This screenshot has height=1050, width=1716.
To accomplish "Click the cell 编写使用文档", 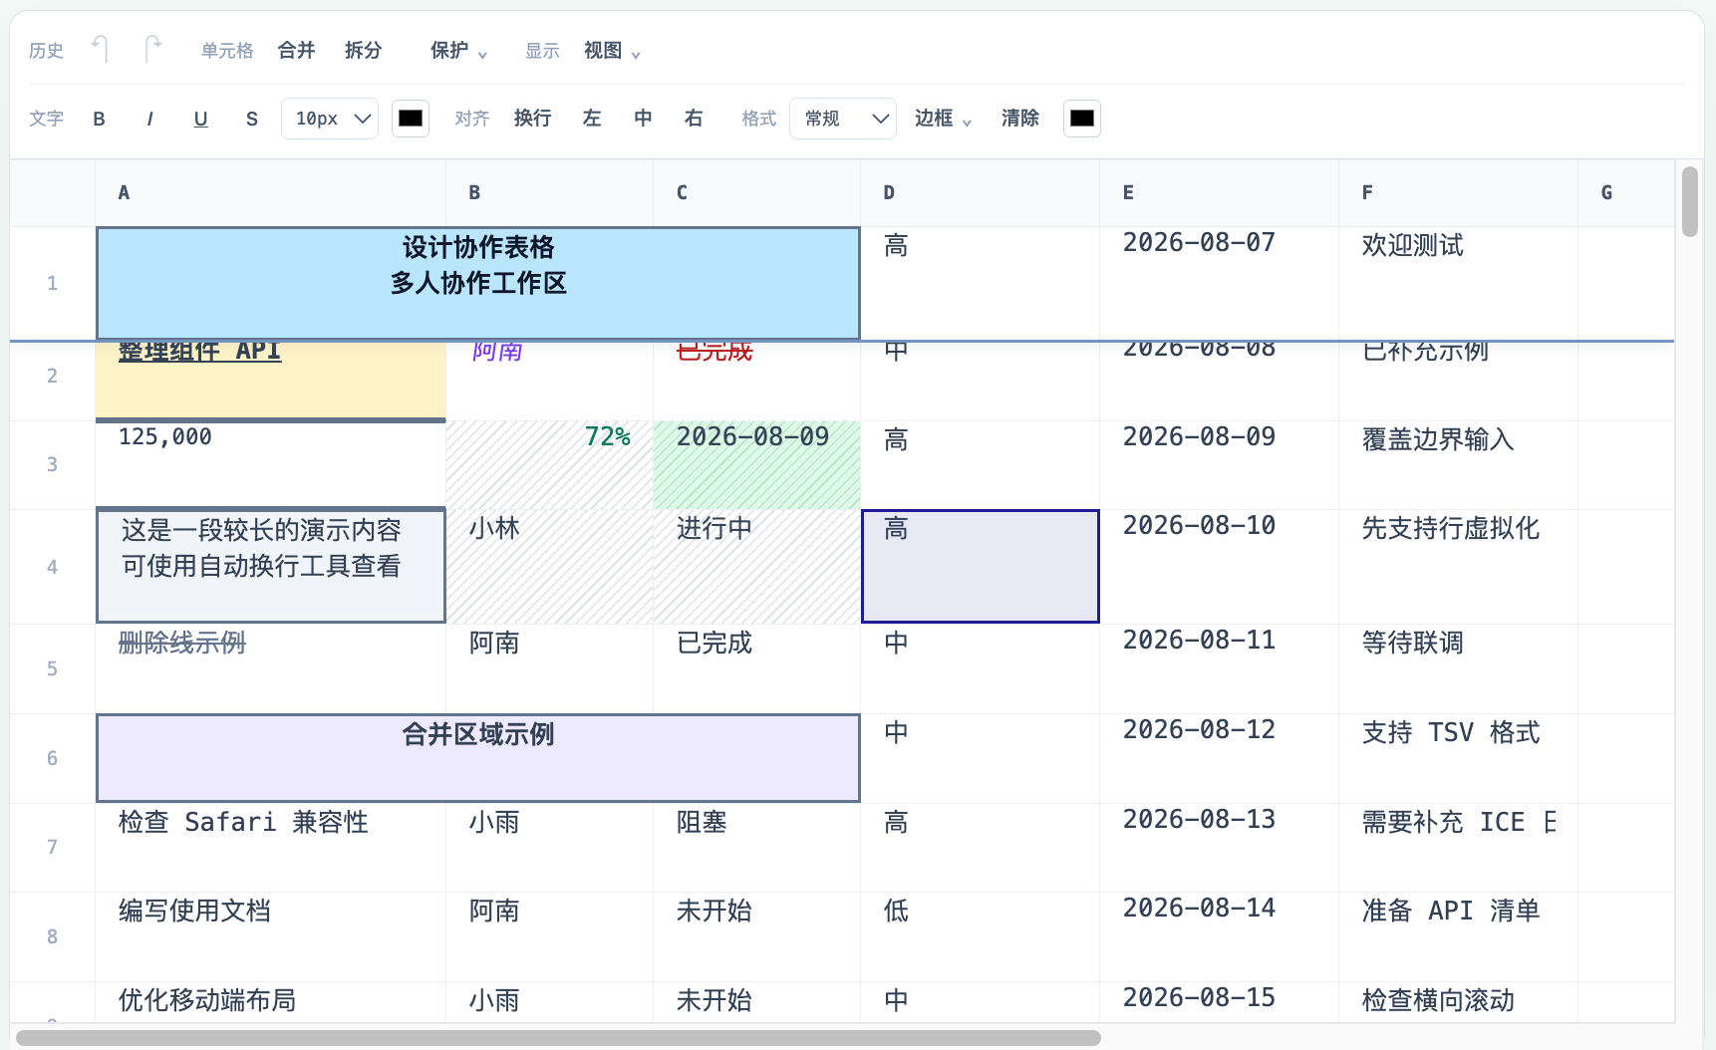I will 270,937.
